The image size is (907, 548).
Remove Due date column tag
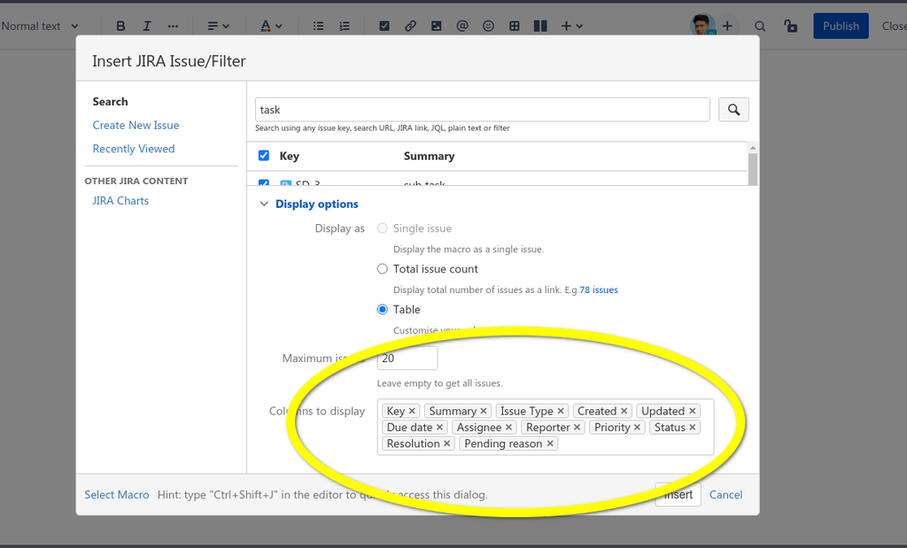point(439,427)
